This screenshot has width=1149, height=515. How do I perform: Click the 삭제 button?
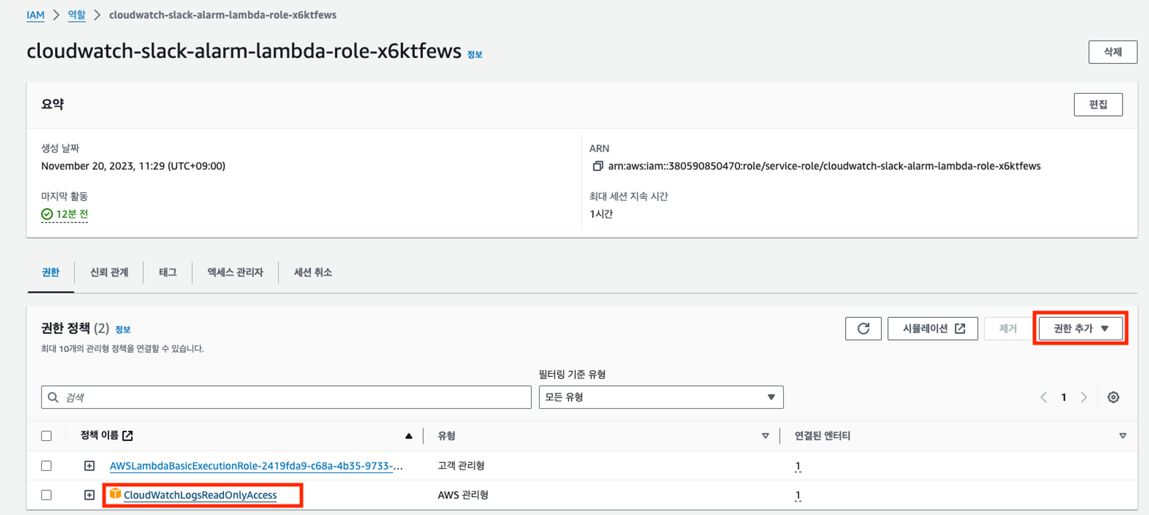[x=1113, y=52]
